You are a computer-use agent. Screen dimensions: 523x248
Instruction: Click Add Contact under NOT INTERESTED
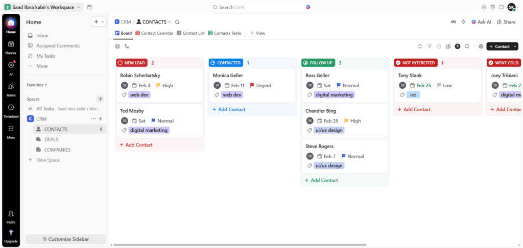[x=414, y=110]
